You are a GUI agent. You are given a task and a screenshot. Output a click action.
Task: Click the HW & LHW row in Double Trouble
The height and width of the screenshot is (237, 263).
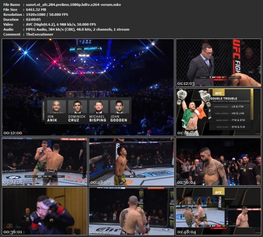pyautogui.click(x=229, y=113)
